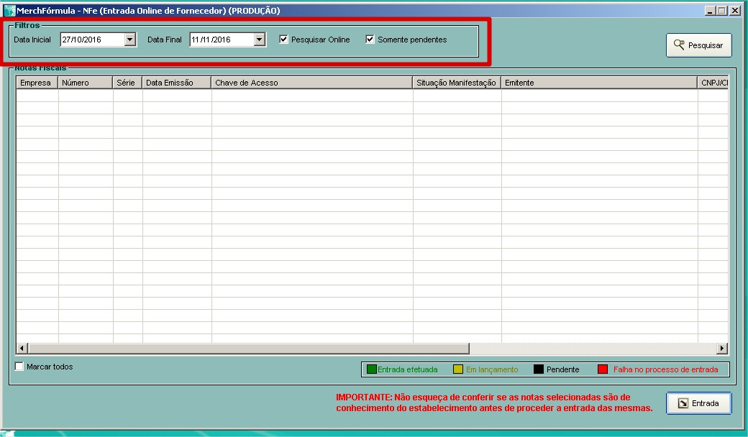Maximize the MerchFórmula window
Image resolution: width=748 pixels, height=437 pixels.
coord(722,11)
